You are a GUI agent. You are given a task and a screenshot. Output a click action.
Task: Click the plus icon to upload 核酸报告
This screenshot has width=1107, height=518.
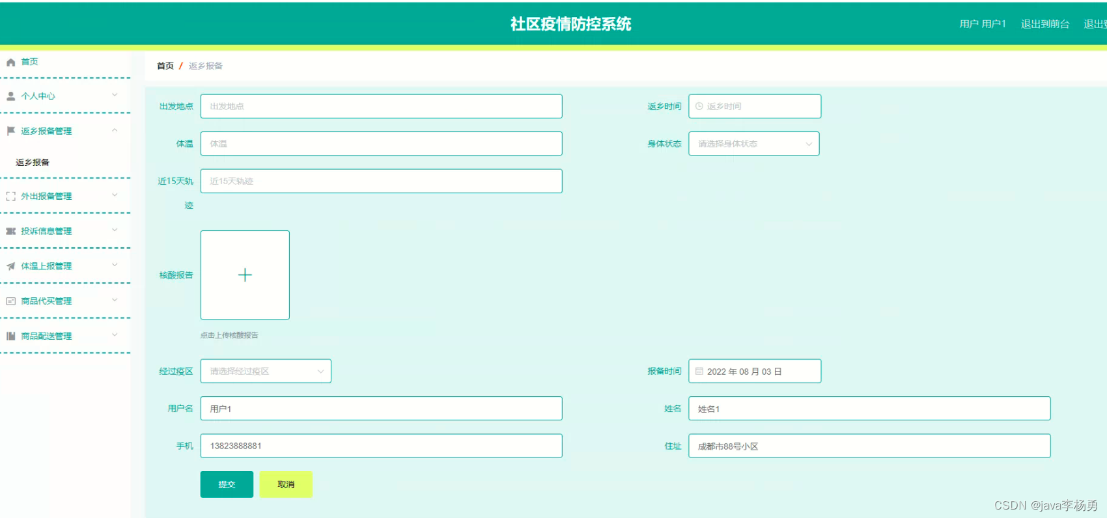[245, 275]
